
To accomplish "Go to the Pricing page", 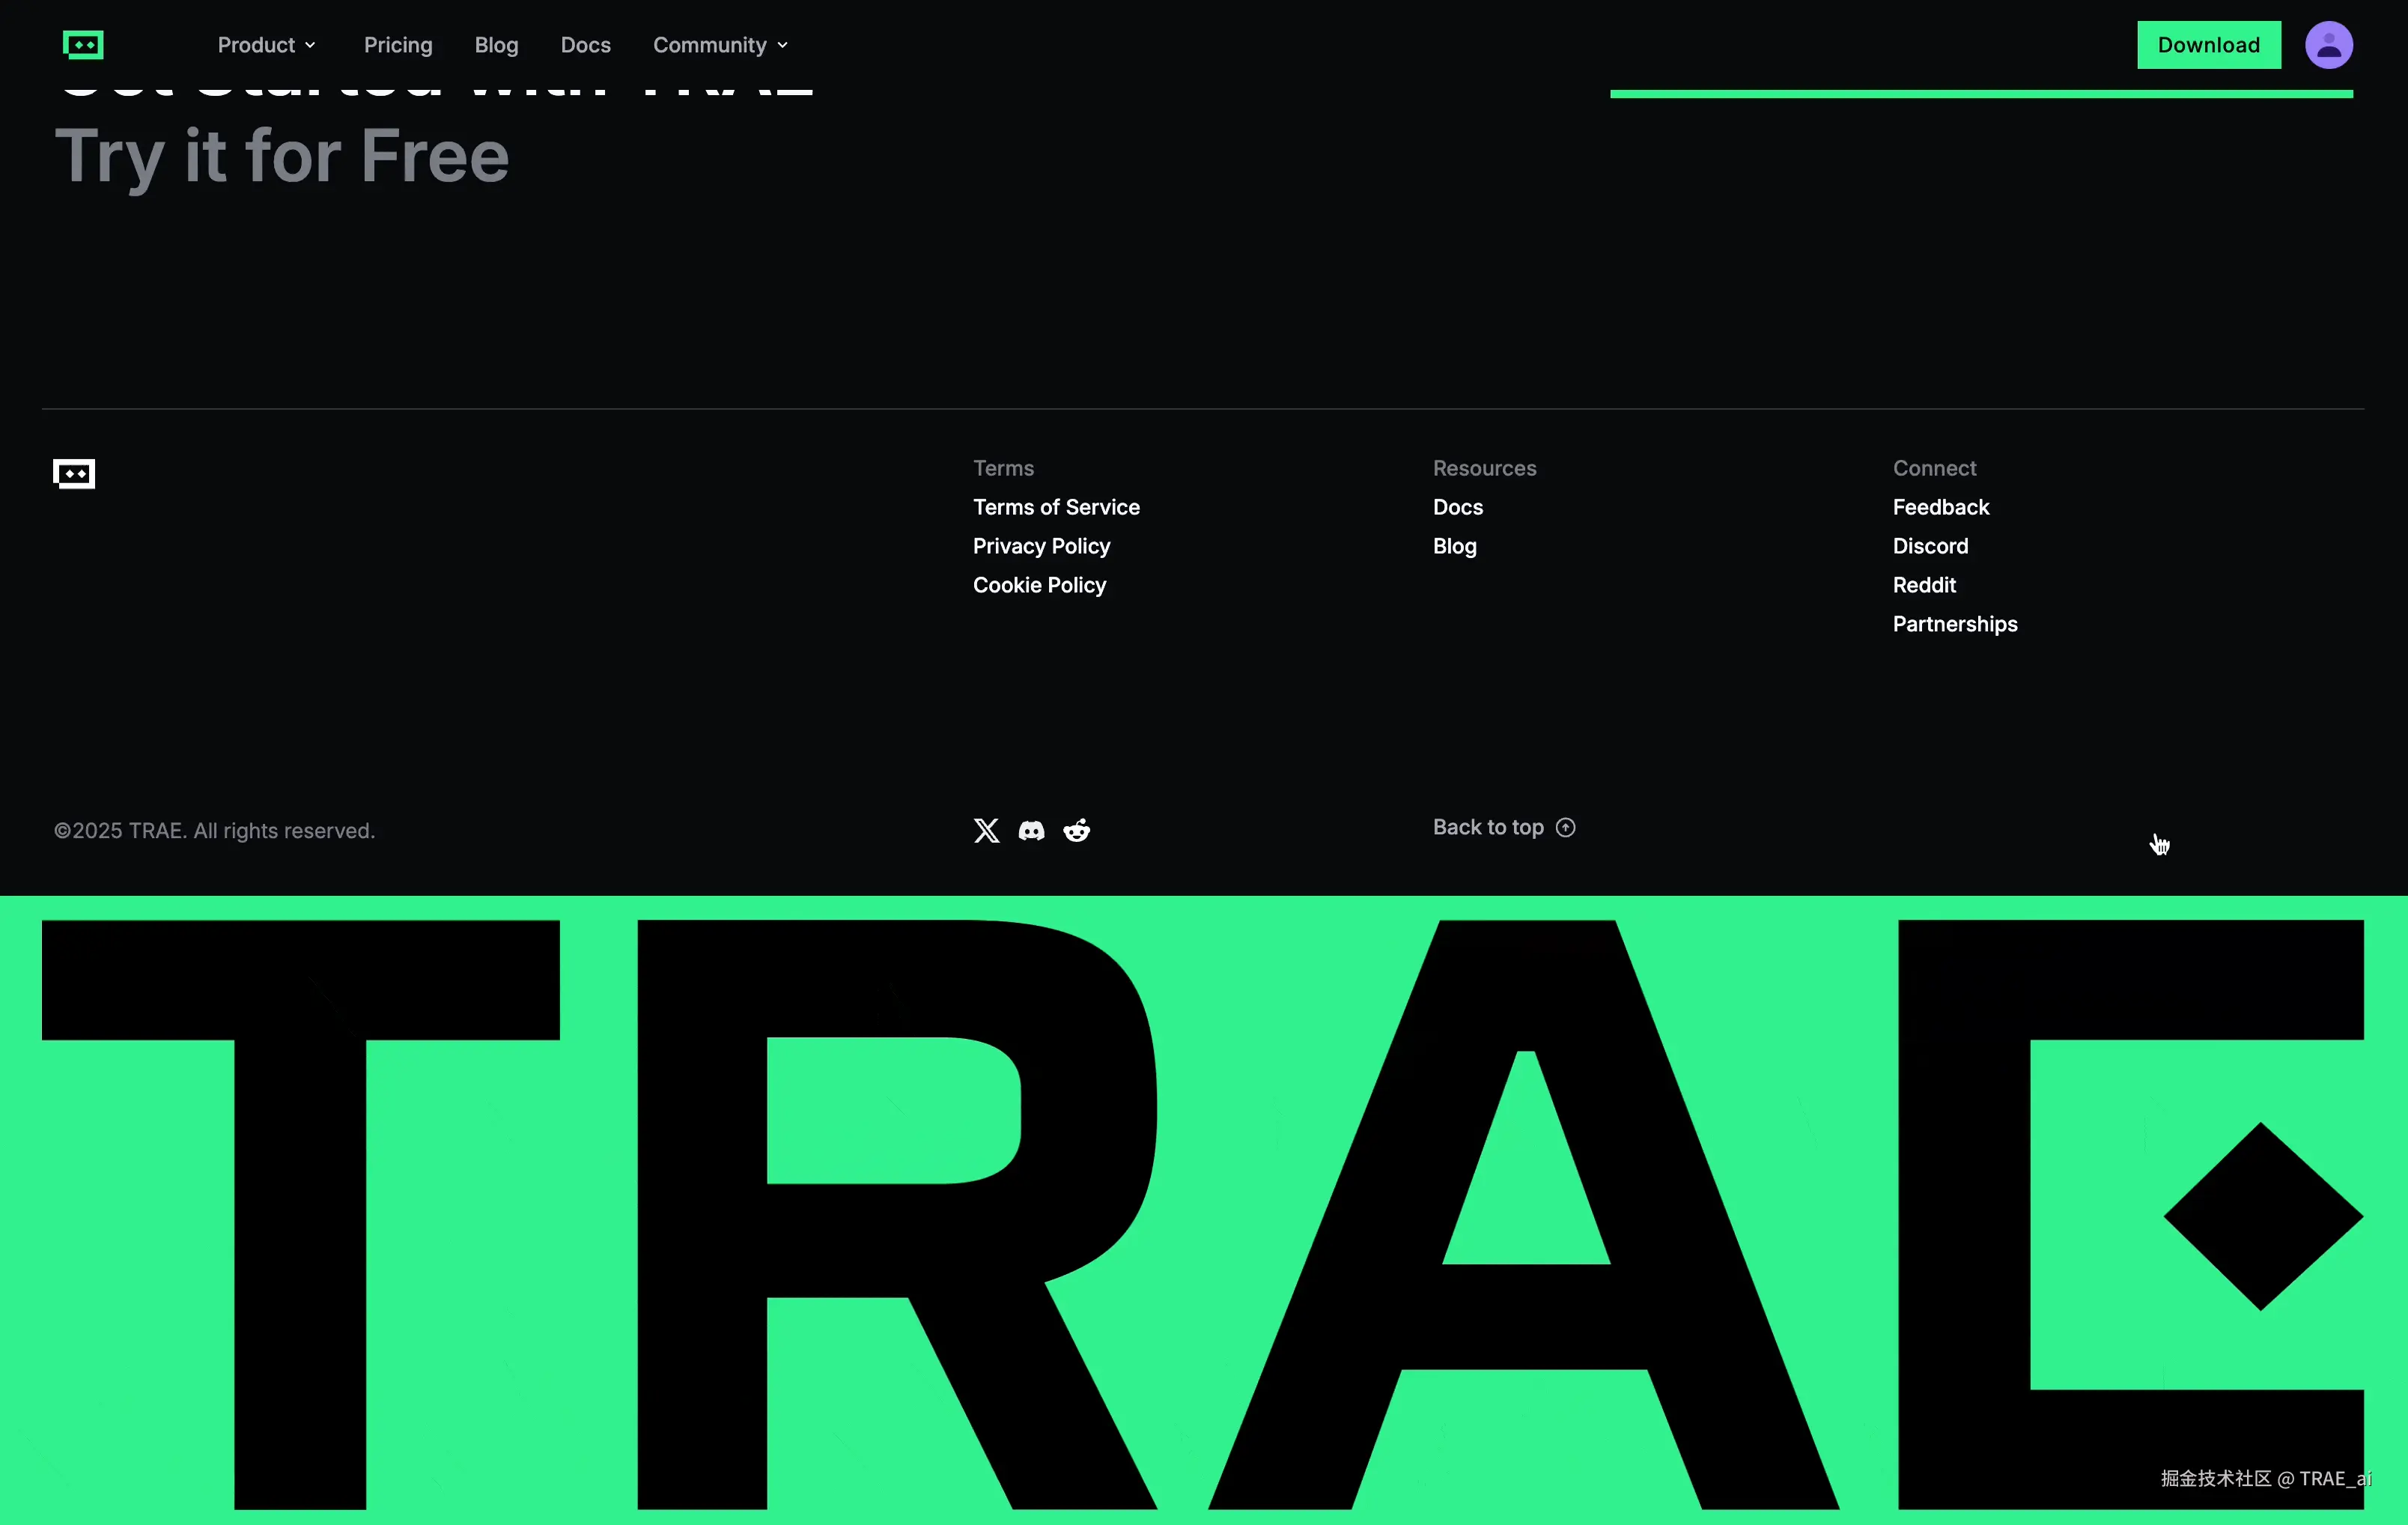I will tap(398, 45).
